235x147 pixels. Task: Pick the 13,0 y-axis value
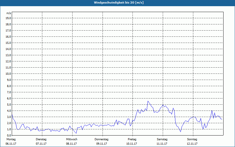point(9,55)
